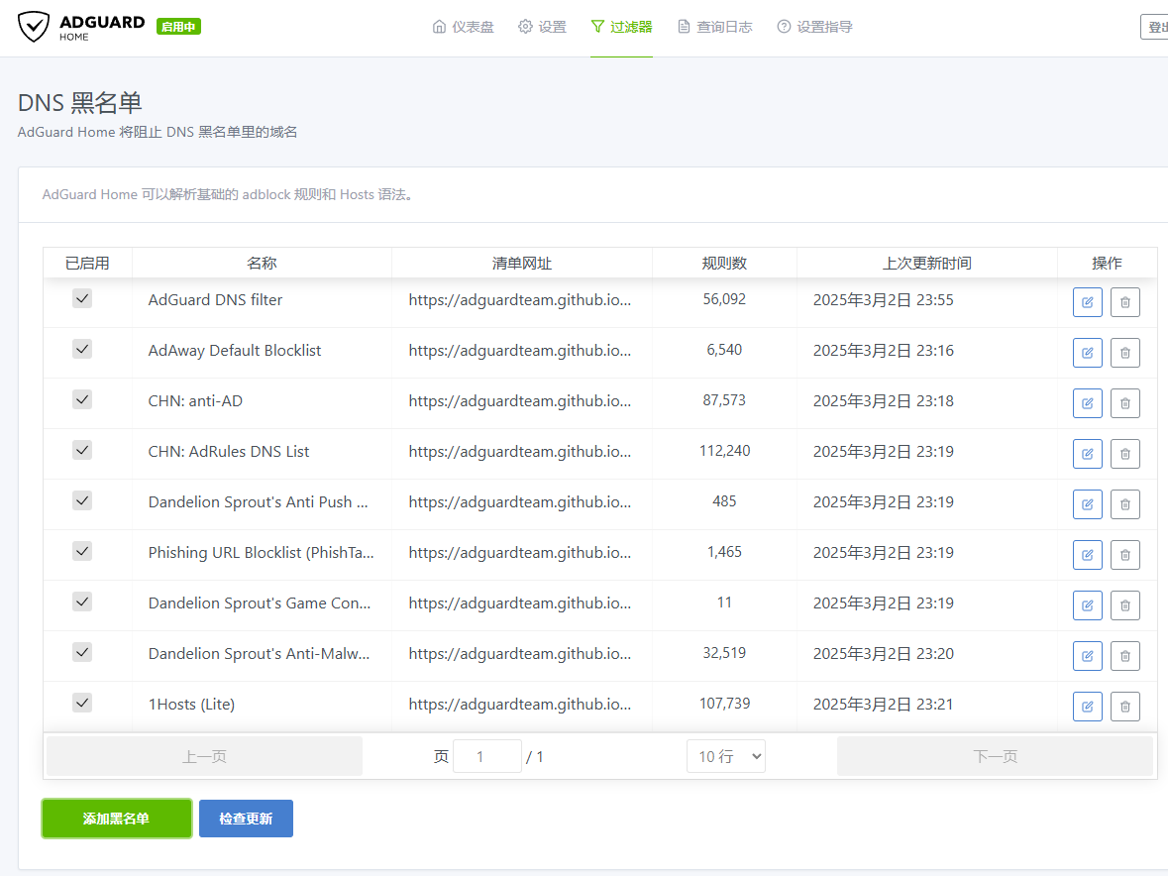Screen dimensions: 1168x876
Task: Delete the Phishing URL Blocklist entry
Action: (1124, 555)
